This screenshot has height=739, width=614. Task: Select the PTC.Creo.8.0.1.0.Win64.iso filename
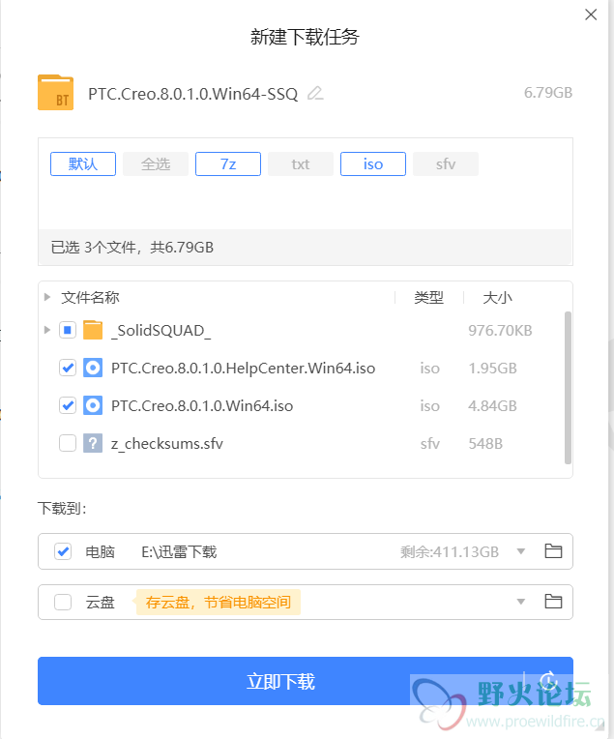(202, 406)
